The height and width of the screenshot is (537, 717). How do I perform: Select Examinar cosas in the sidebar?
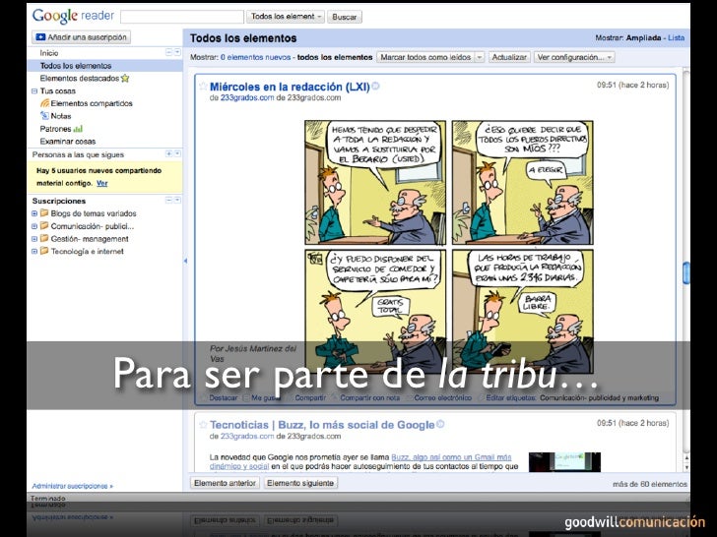[x=67, y=141]
